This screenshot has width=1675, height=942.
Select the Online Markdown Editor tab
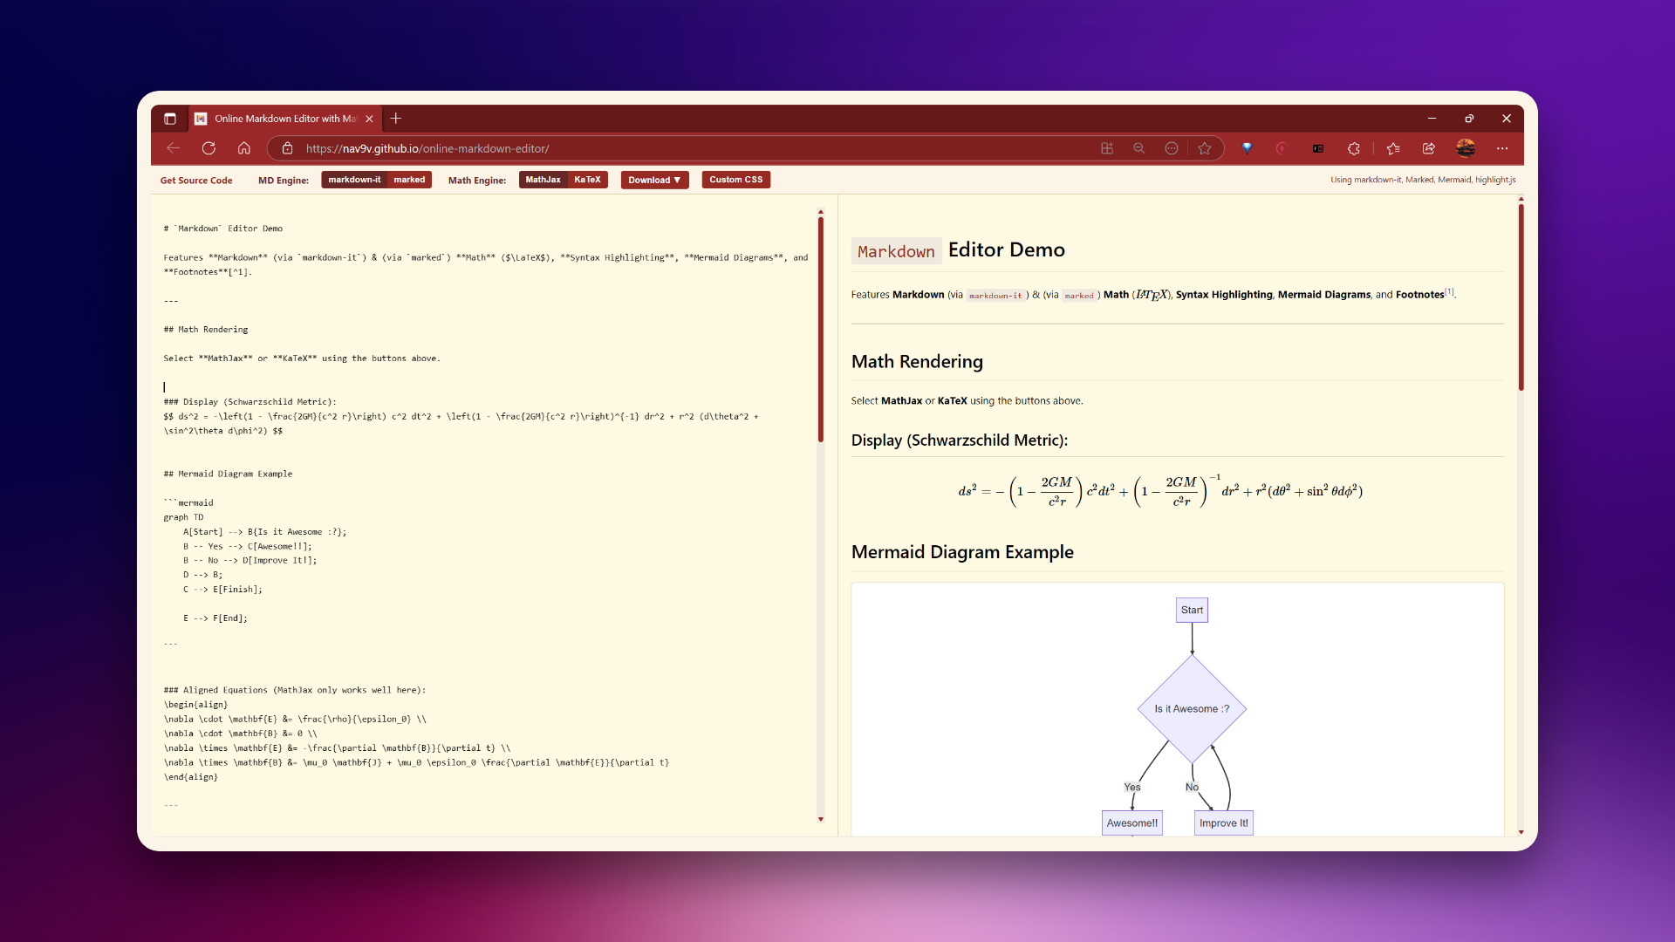click(284, 119)
